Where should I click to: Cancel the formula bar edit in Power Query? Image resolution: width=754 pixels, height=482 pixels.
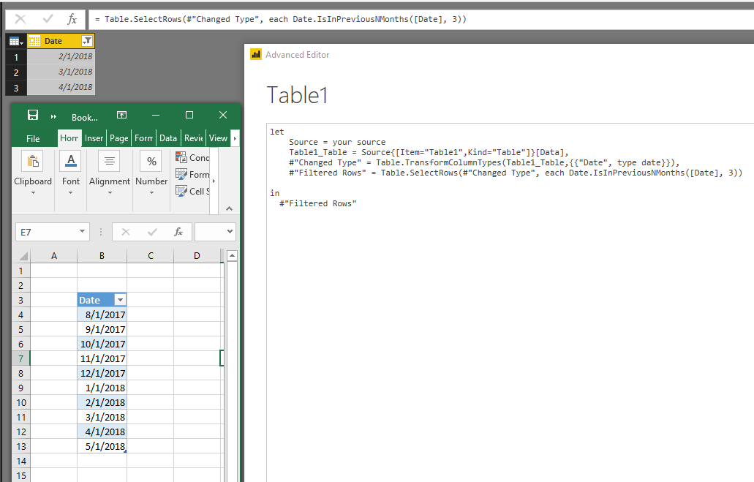coord(20,19)
